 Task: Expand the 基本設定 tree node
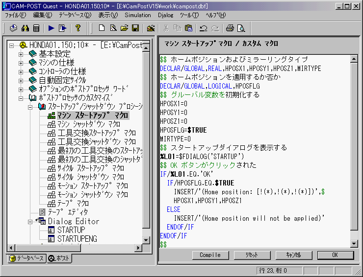(21, 54)
